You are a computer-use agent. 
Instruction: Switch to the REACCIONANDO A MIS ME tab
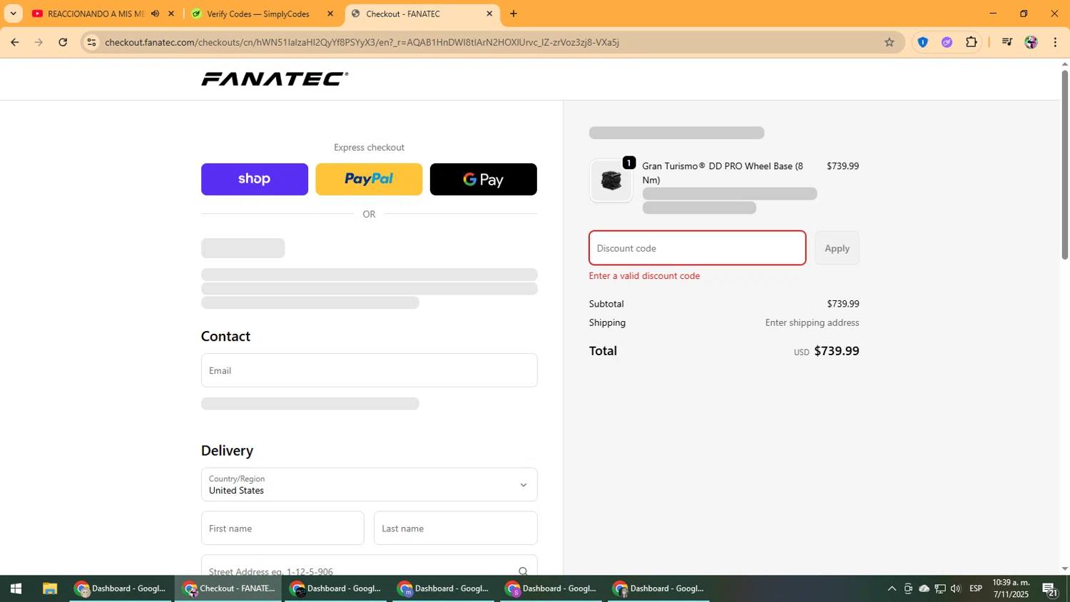[96, 14]
